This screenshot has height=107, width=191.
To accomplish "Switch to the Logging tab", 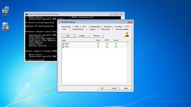I will point(92,29).
